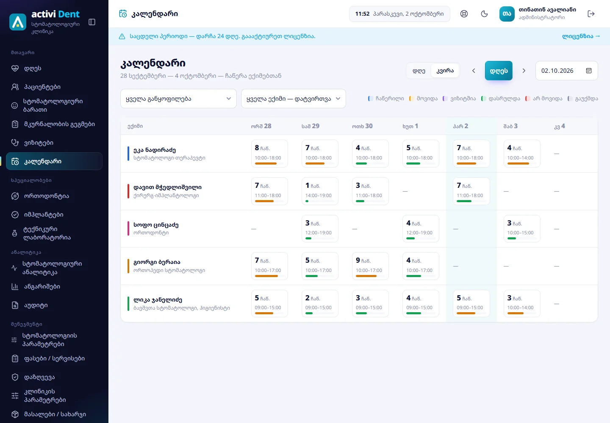This screenshot has width=610, height=423.
Task: Open ეკა ნადირაძე Monday 28 slot
Action: (x=269, y=154)
